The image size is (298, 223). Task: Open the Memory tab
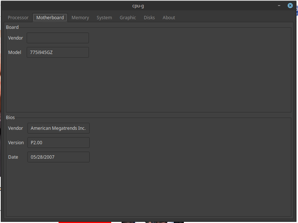(80, 18)
